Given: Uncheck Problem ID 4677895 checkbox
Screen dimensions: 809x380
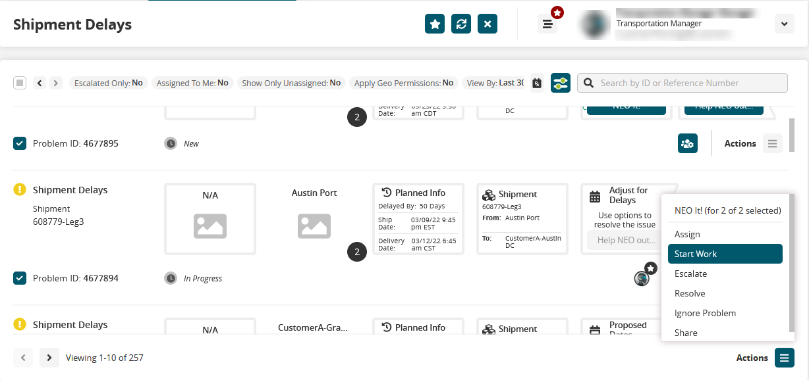Looking at the screenshot, I should [x=20, y=143].
